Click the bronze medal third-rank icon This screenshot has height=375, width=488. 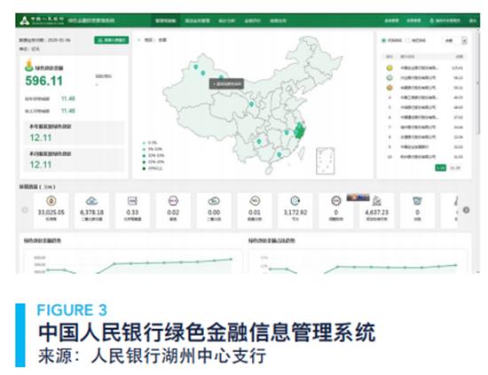pos(389,88)
